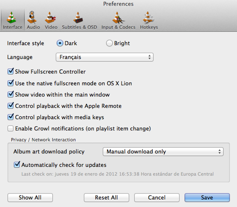Open Audio preferences headphone cone icon
Viewport: 237px width, 207px height.
32,17
